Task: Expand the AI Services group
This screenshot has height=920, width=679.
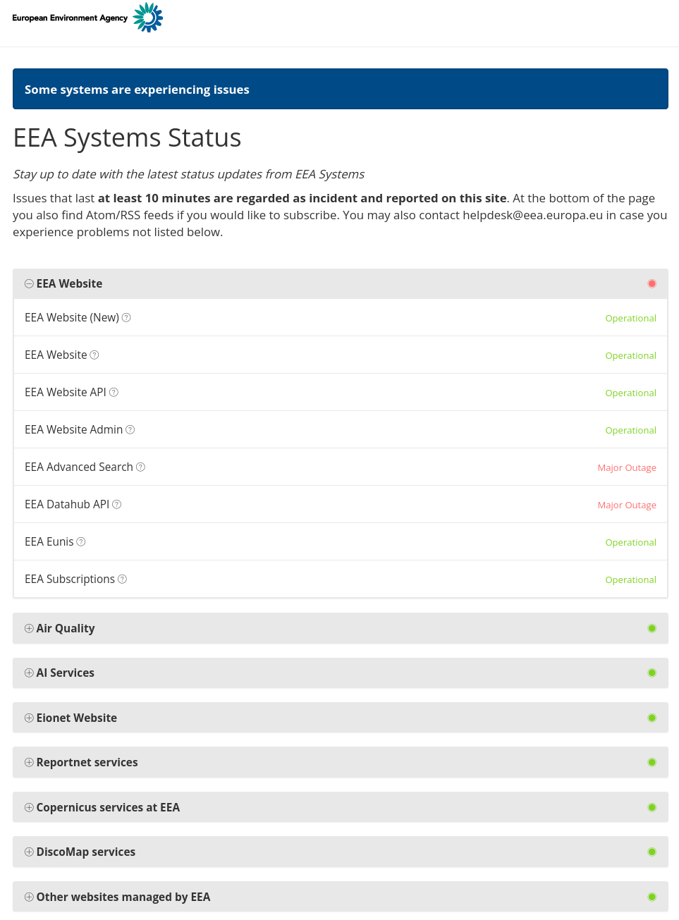Action: [29, 673]
